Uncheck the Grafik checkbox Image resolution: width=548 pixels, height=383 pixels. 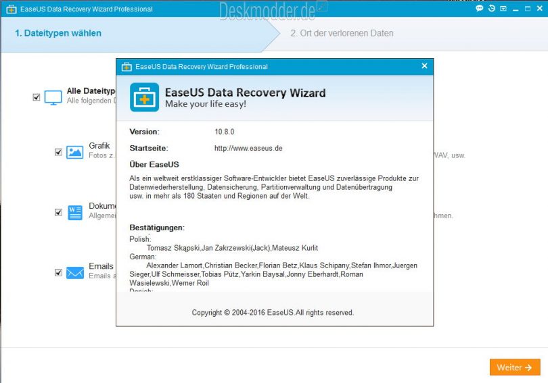pos(58,152)
